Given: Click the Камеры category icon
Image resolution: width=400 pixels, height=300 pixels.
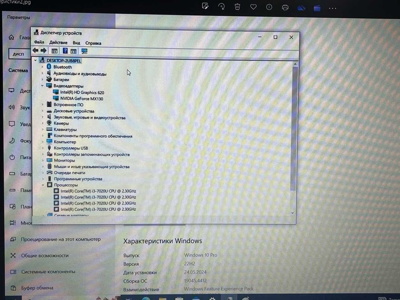Looking at the screenshot, I should point(49,123).
